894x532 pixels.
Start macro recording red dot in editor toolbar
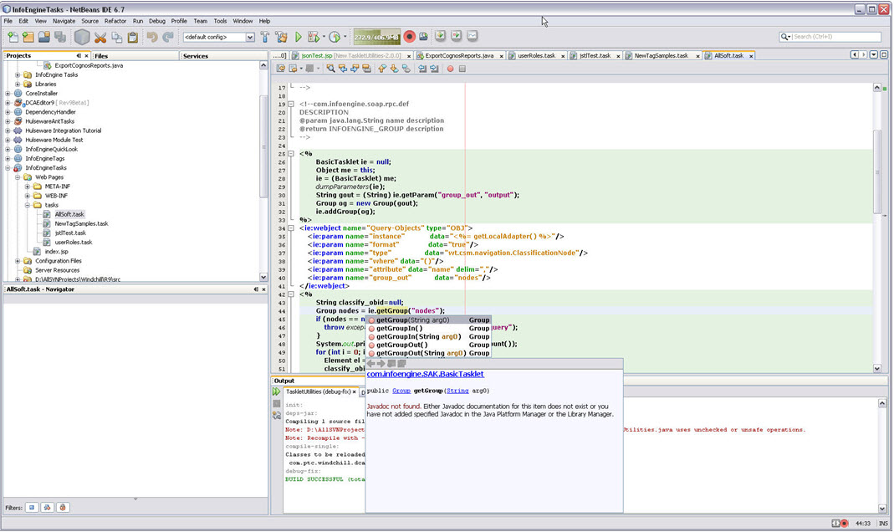(451, 69)
